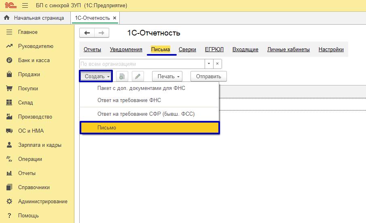Open the Личные кабинеты link
Image resolution: width=366 pixels, height=223 pixels.
pos(288,50)
